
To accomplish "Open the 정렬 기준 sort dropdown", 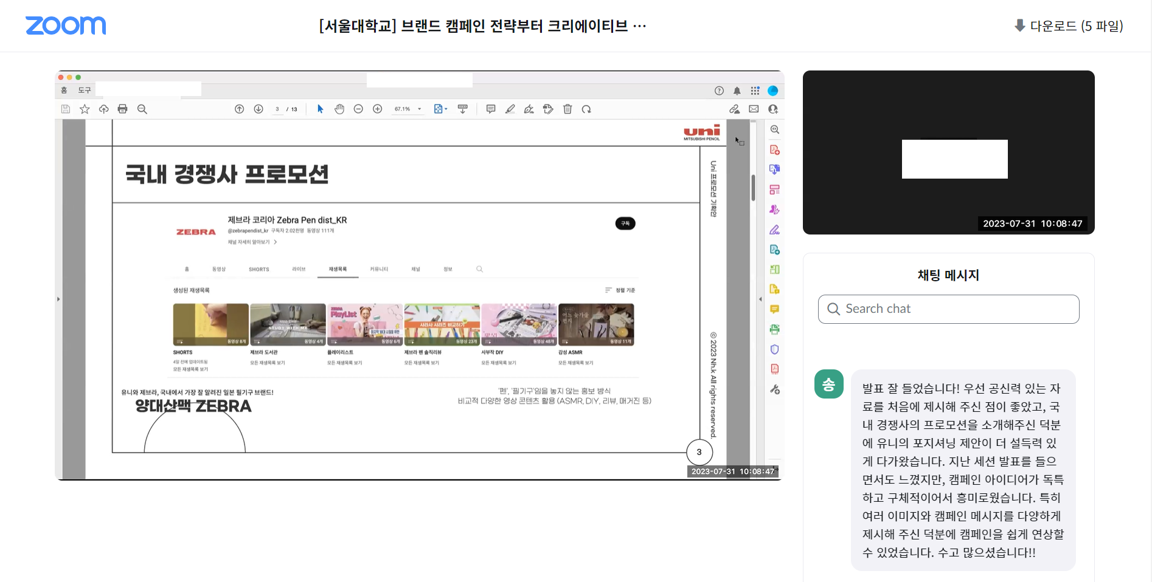I will [x=620, y=290].
